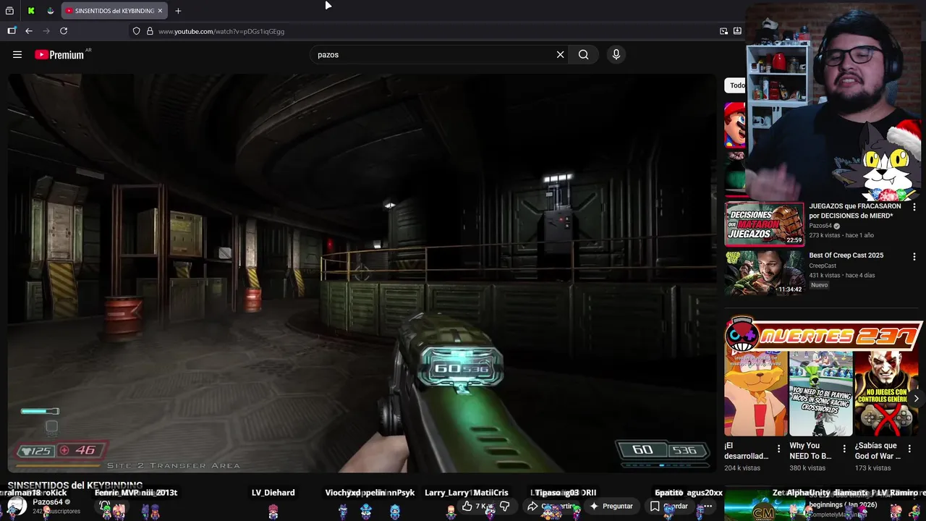Run search with magnifier button
This screenshot has width=926, height=521.
583,54
